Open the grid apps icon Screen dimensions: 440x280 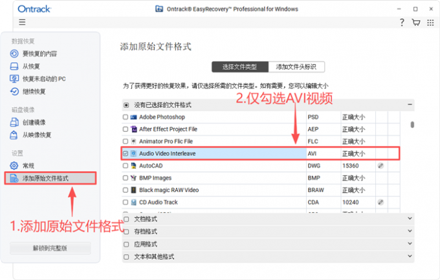tap(430, 23)
